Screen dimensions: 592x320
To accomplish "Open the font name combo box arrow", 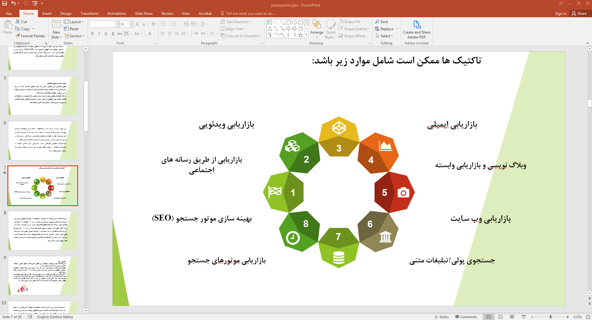I will point(117,24).
